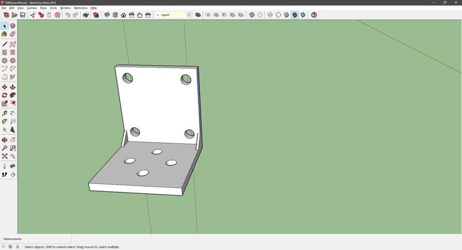Choose the Circle tool

[5, 60]
